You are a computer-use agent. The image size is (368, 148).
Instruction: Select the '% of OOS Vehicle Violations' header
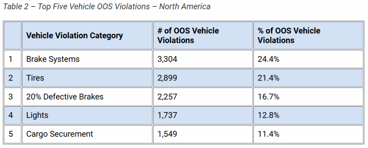click(289, 36)
